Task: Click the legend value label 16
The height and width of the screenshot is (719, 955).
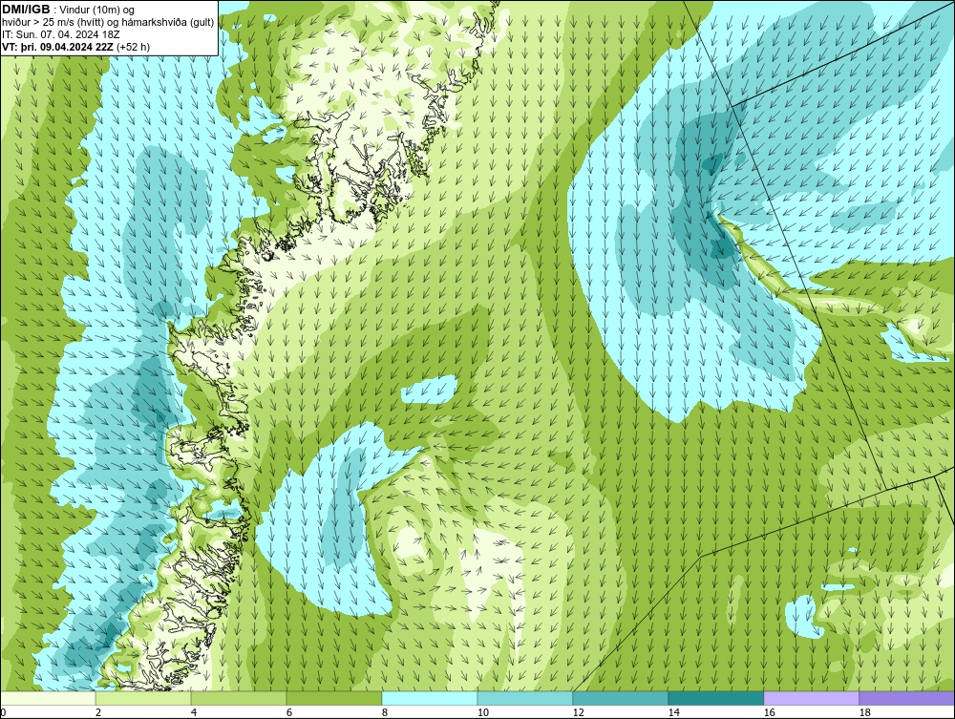Action: pos(769,712)
